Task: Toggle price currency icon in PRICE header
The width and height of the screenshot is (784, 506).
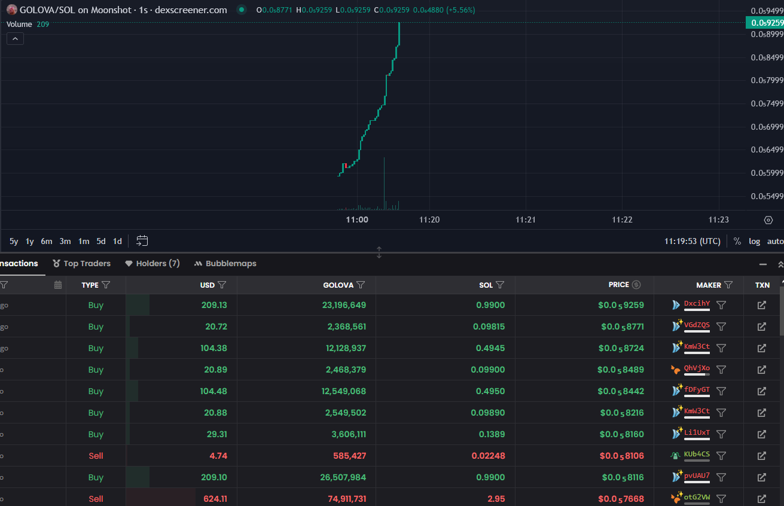Action: 636,285
